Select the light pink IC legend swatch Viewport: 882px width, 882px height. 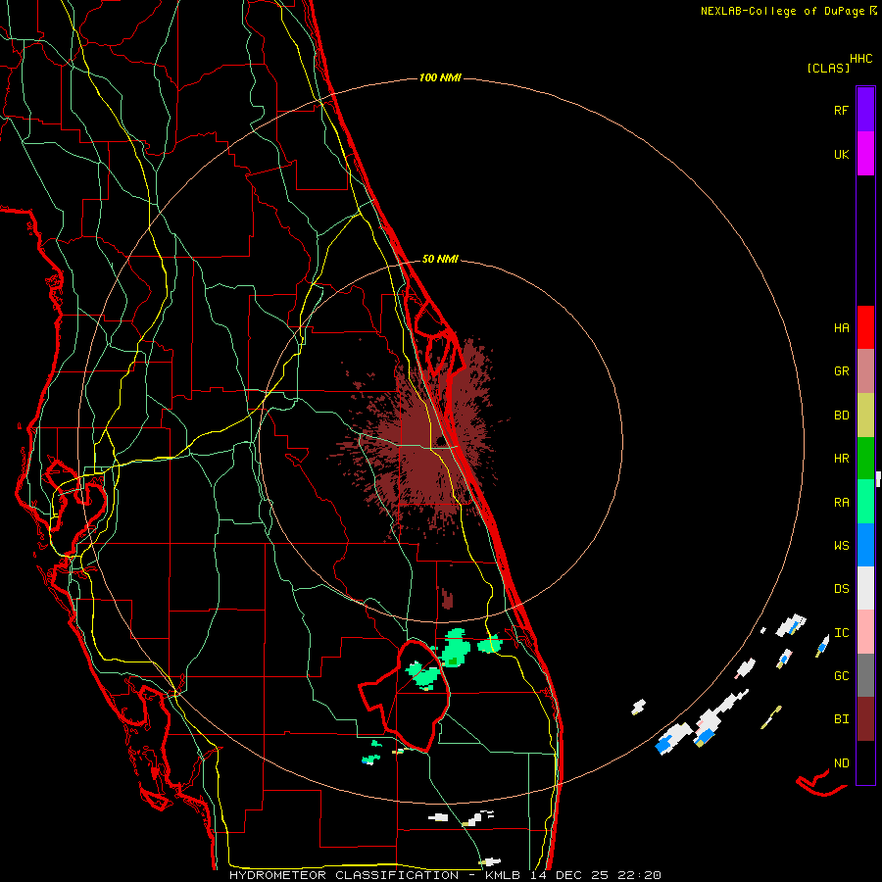pyautogui.click(x=865, y=632)
